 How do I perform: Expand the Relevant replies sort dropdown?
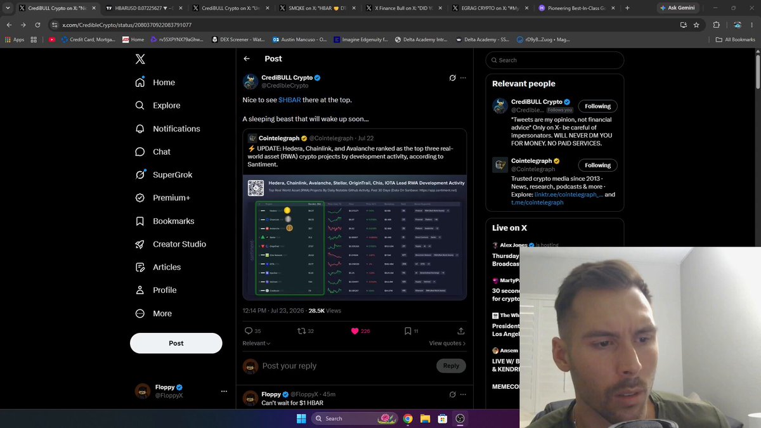pyautogui.click(x=256, y=343)
